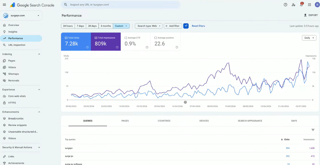Click the Pages icon under Indexing
The width and height of the screenshot is (320, 165).
tap(4, 61)
